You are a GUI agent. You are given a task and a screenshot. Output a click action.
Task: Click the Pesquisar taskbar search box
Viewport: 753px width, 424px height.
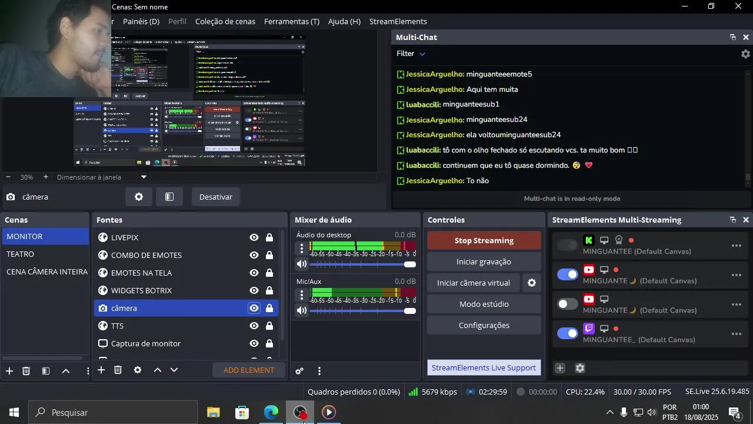click(x=114, y=412)
